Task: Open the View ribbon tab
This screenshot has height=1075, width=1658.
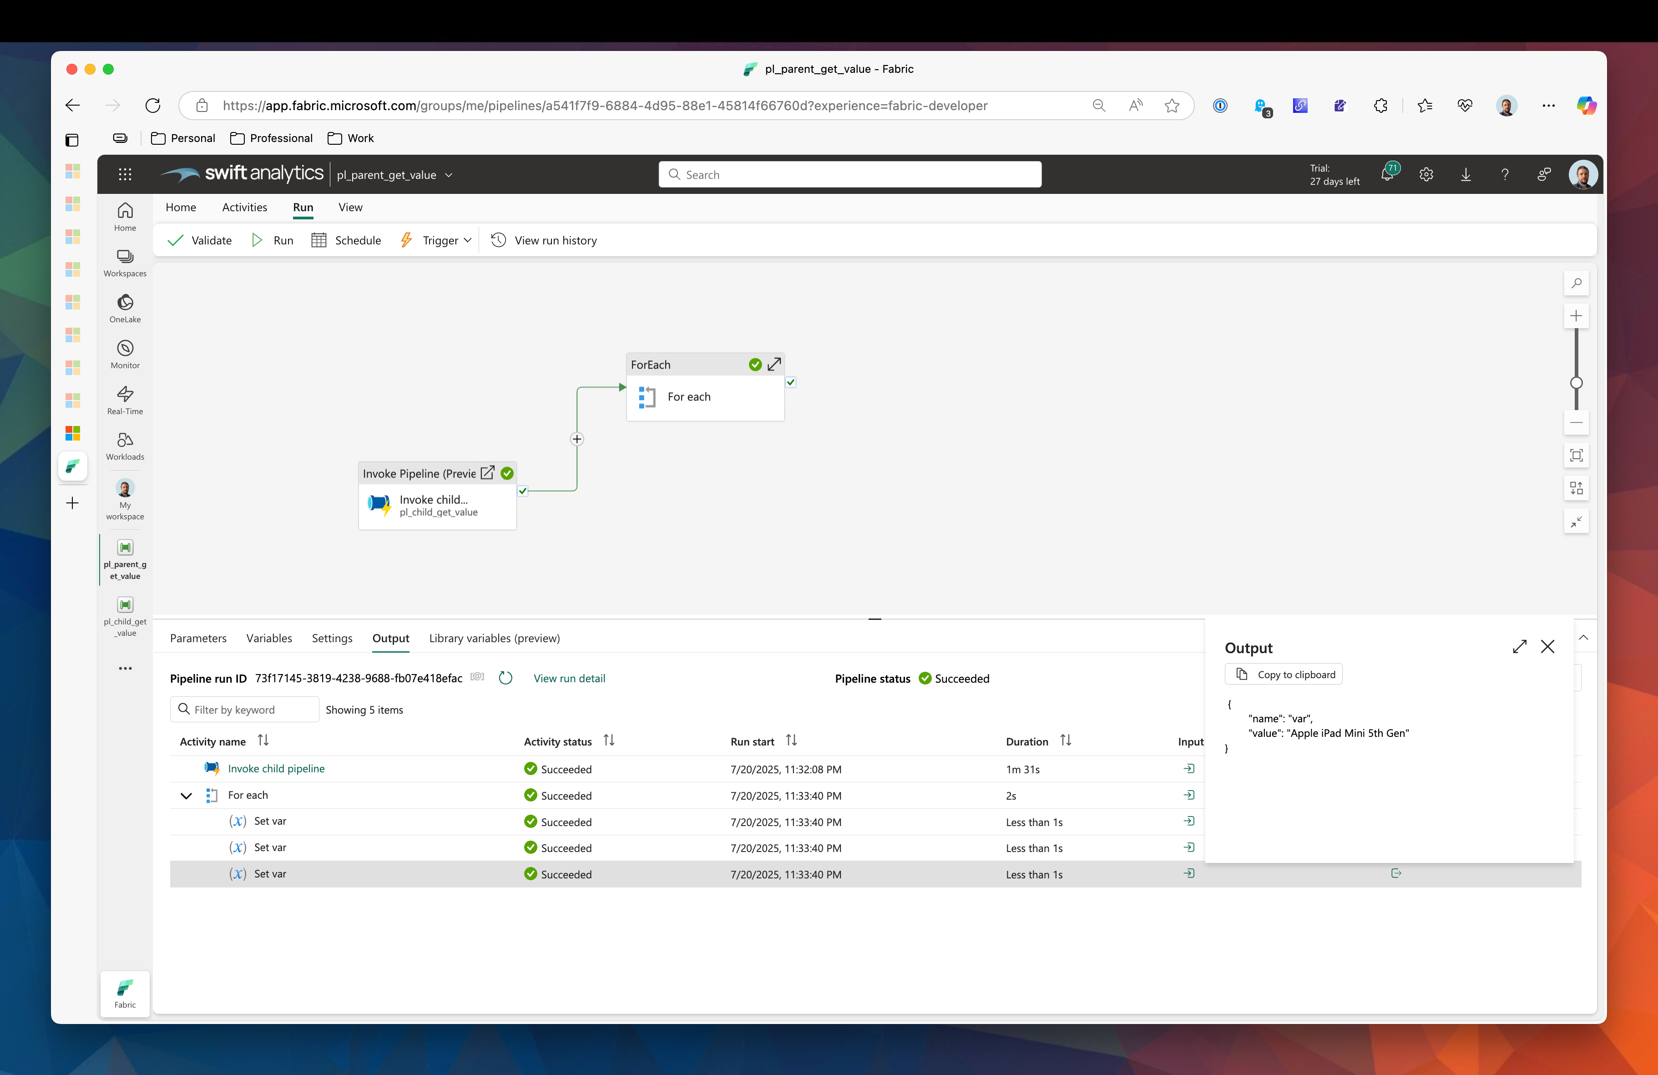Action: click(350, 207)
